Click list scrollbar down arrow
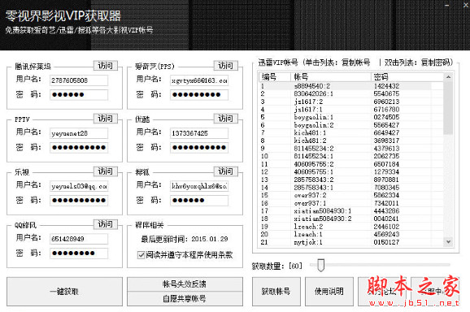Image resolution: width=470 pixels, height=312 pixels. [x=448, y=241]
